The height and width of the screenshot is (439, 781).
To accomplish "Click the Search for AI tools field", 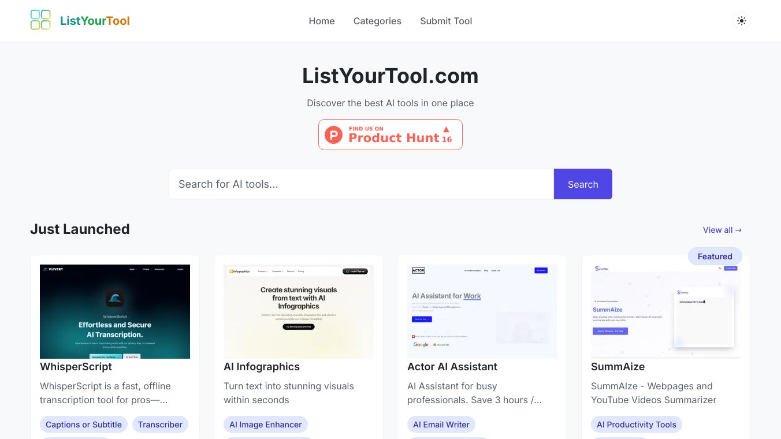I will pyautogui.click(x=361, y=184).
